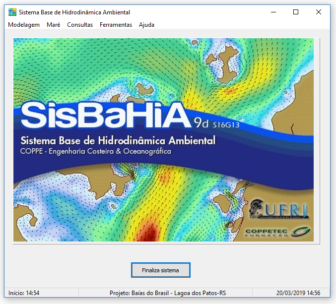Viewport: 336px width, 304px height.
Task: Open the Ajuda menu
Action: [x=146, y=25]
